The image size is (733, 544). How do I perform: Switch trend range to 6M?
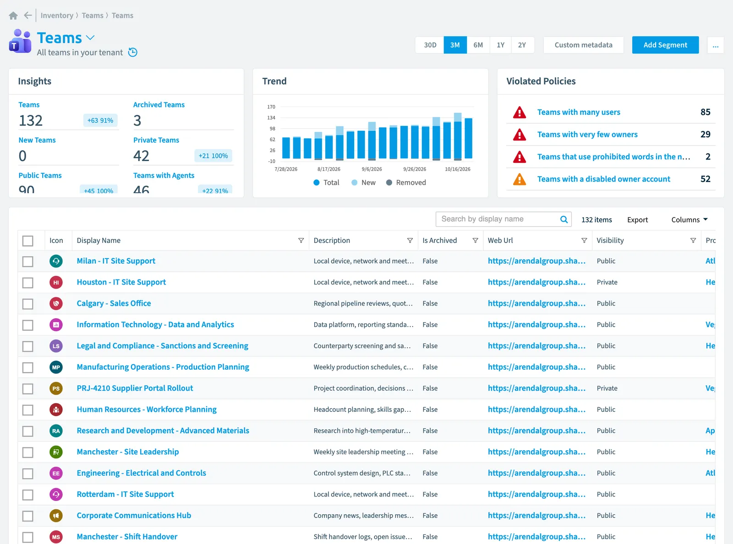478,45
